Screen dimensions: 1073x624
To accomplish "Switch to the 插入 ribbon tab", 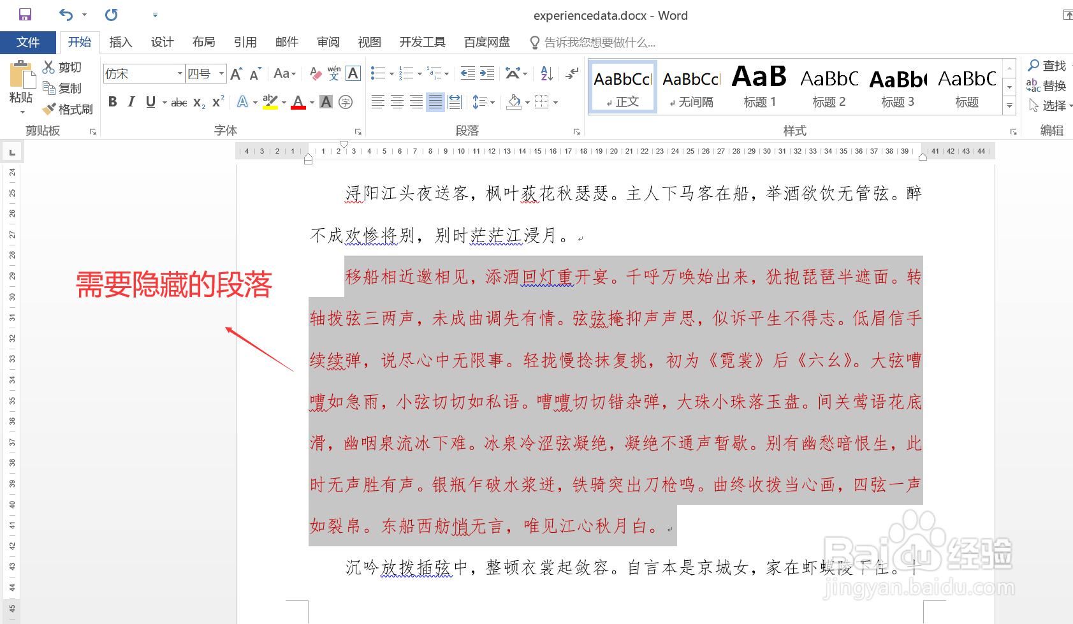I will (120, 42).
